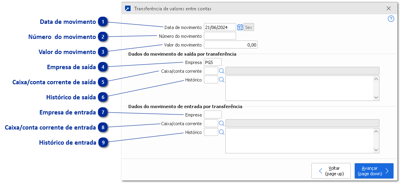Screen dimensions: 401x184
Task: Click the search icon for incoming Histórico
Action: point(222,132)
